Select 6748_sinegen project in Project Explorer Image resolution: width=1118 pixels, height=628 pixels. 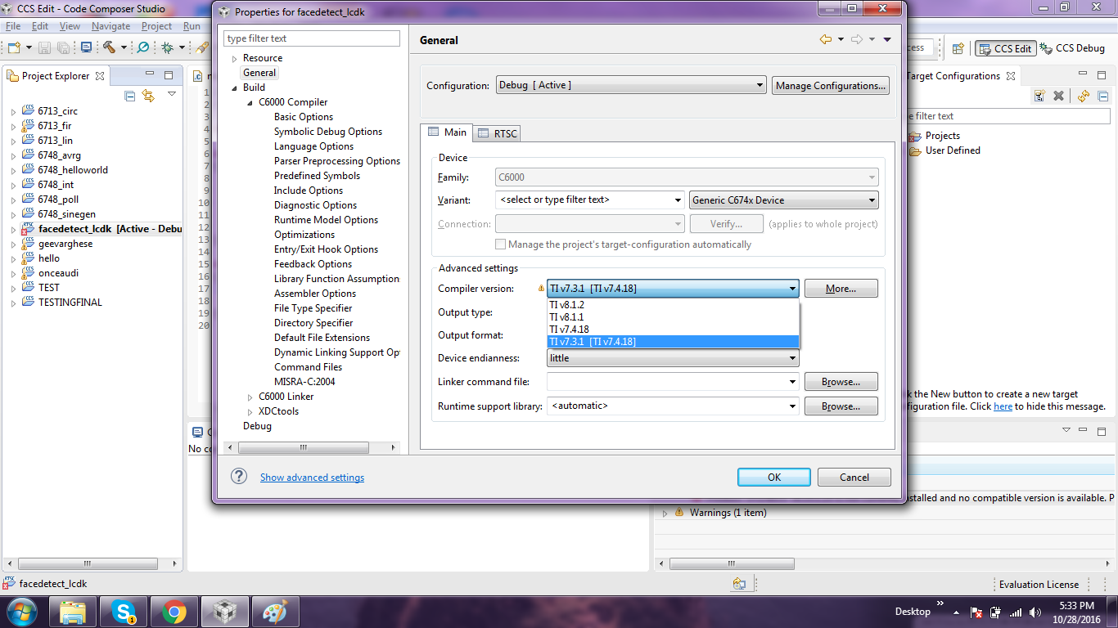66,214
